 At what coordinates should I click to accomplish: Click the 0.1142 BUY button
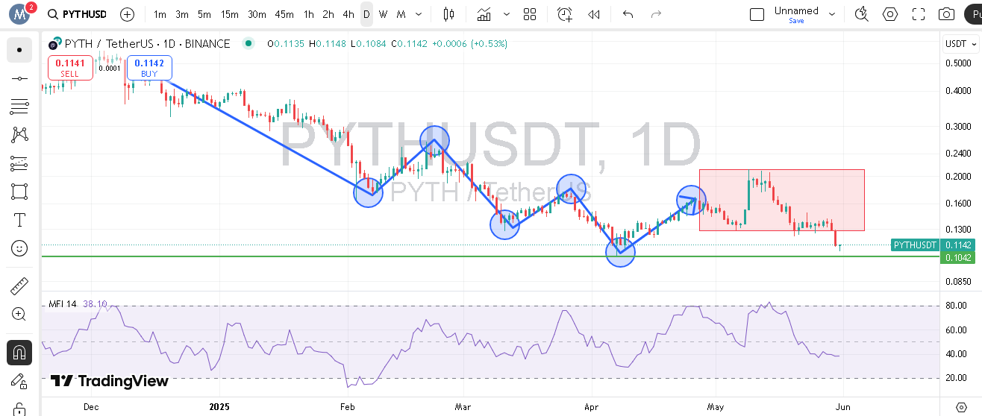tap(149, 68)
